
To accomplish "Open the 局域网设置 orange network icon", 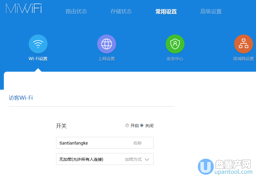I will (x=243, y=43).
